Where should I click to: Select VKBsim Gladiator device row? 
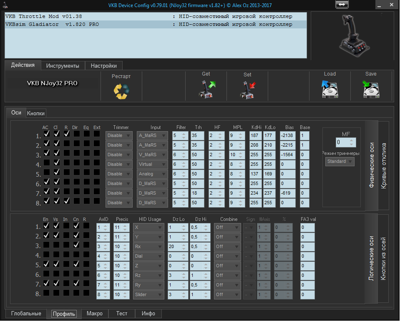click(156, 25)
